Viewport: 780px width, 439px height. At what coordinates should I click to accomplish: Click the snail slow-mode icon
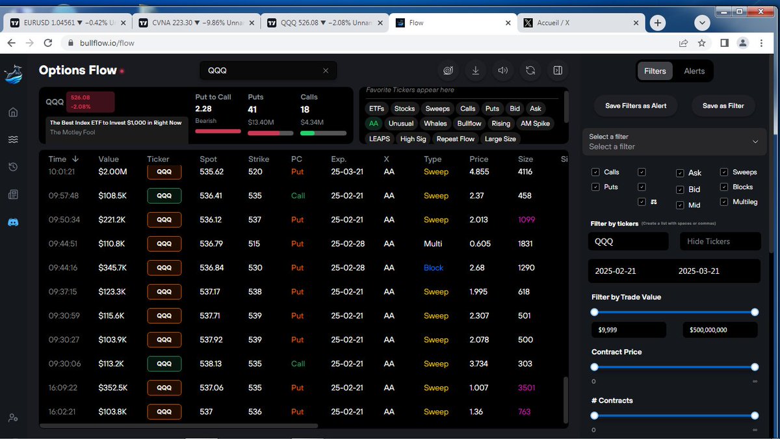[448, 70]
